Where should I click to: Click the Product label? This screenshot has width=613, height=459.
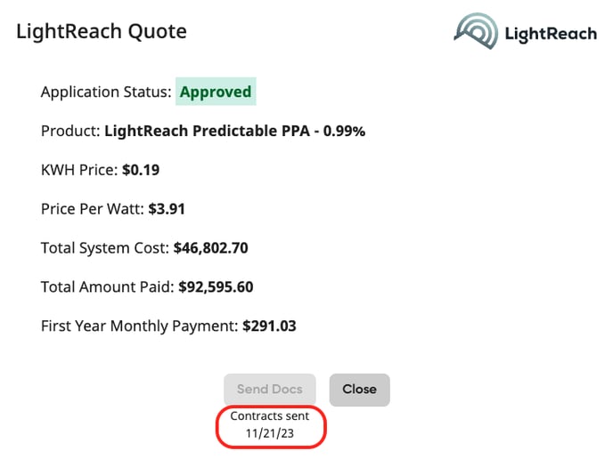point(70,131)
